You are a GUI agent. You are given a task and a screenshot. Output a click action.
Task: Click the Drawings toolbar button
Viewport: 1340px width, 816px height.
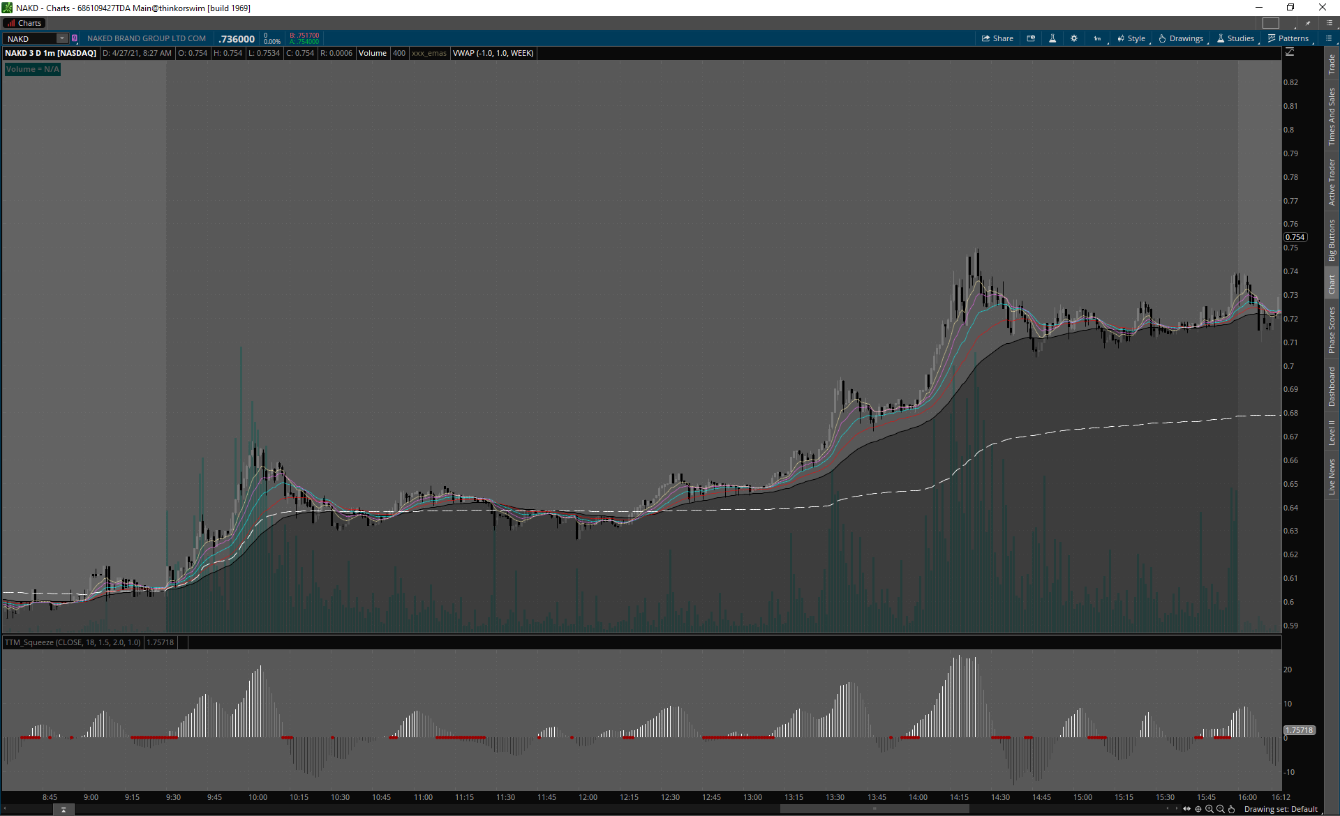pos(1181,38)
